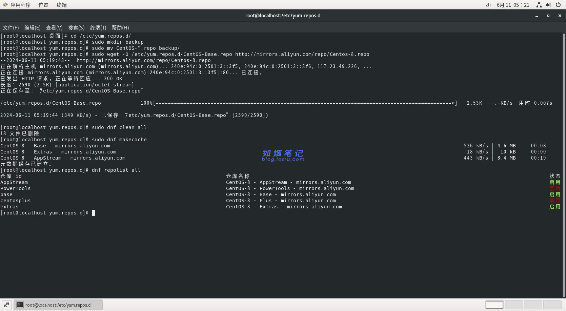566x311 pixels.
Task: Maximize the terminal window
Action: (x=548, y=16)
